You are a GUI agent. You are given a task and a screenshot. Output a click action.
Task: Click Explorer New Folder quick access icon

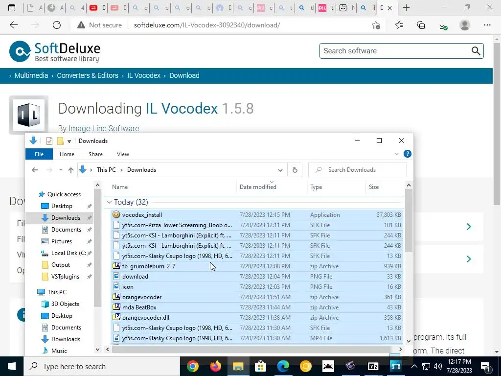[x=60, y=141]
